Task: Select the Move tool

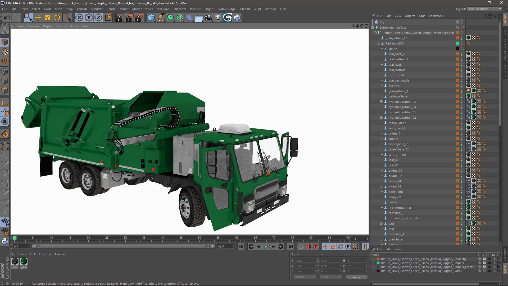Action: click(38, 18)
